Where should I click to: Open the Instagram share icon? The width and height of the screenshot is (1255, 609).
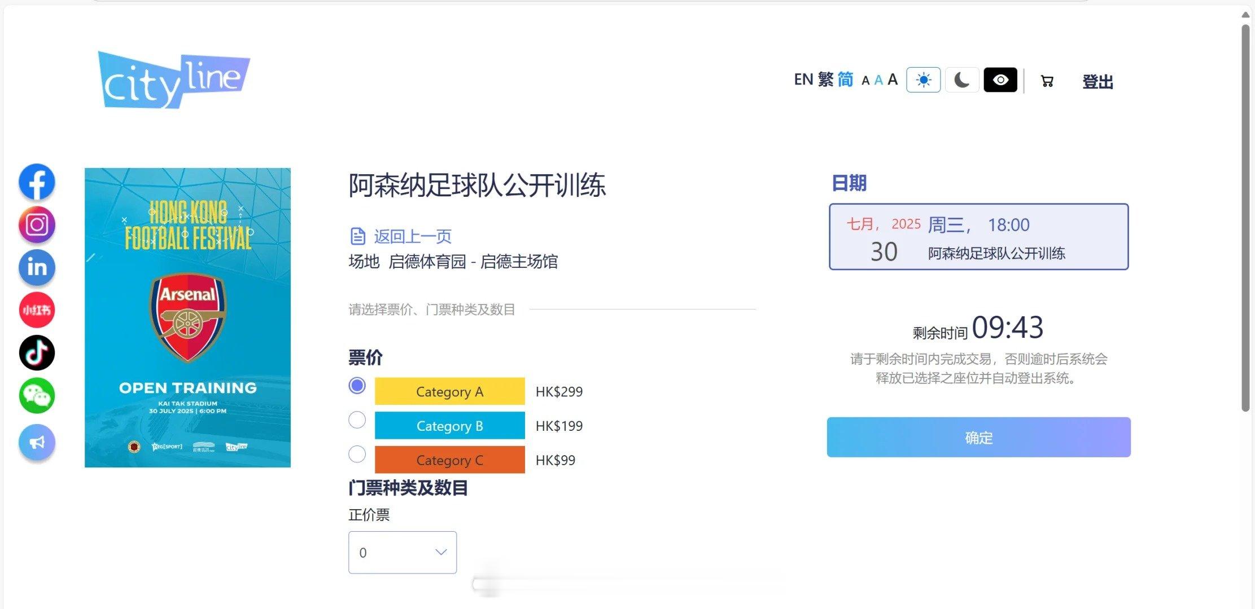[37, 224]
